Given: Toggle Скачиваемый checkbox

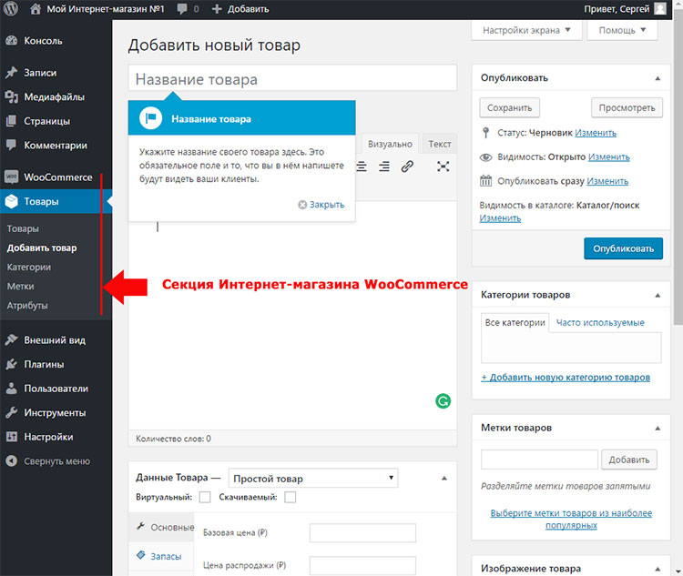Looking at the screenshot, I should point(291,497).
